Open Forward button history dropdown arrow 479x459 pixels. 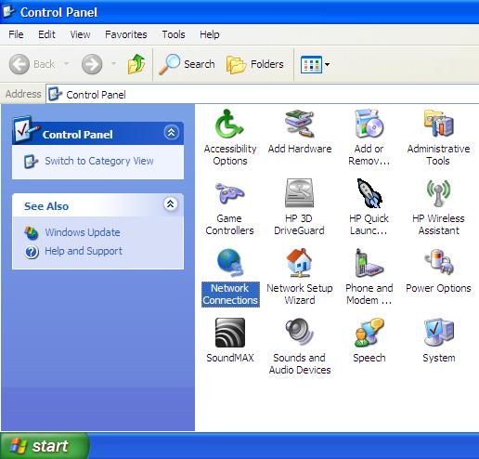(113, 64)
